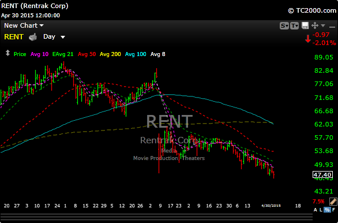The image size is (338, 223).
Task: Expand the New Chart menu
Action: tap(24, 25)
